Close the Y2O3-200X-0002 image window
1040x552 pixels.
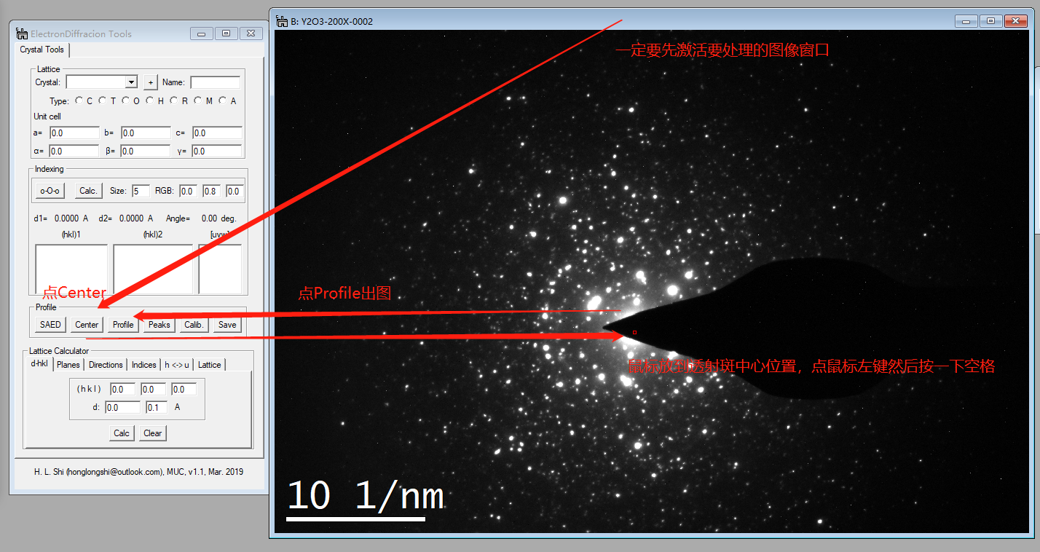pos(1015,21)
